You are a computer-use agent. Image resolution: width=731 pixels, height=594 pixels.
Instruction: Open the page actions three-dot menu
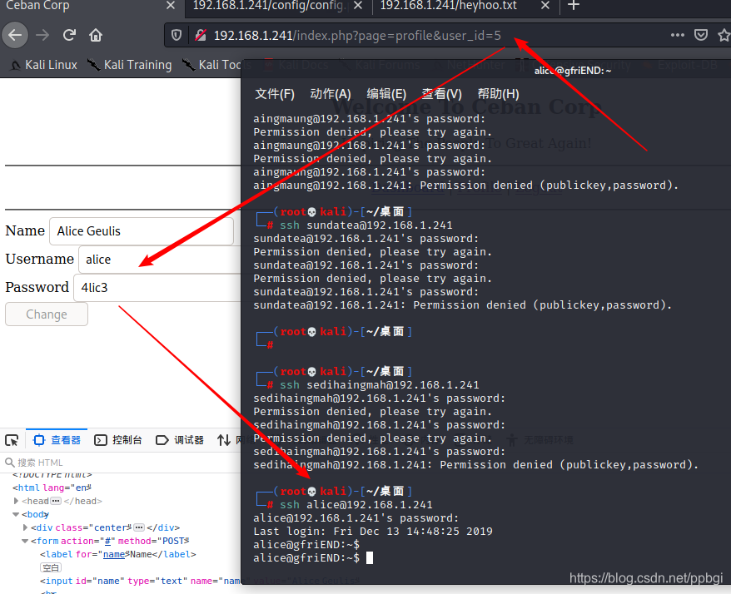(677, 36)
